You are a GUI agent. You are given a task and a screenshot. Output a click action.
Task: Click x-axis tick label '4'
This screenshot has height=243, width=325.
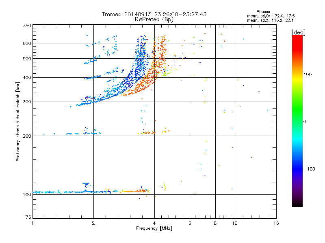click(x=154, y=223)
